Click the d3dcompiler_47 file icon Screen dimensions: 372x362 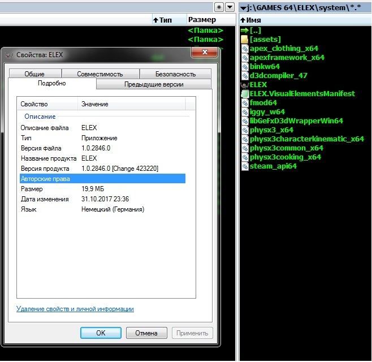pos(245,76)
